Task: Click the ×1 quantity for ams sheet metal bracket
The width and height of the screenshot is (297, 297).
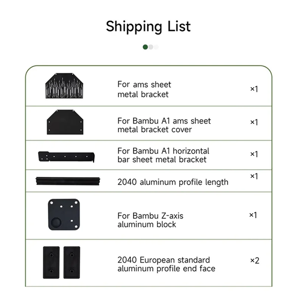Action: (254, 89)
